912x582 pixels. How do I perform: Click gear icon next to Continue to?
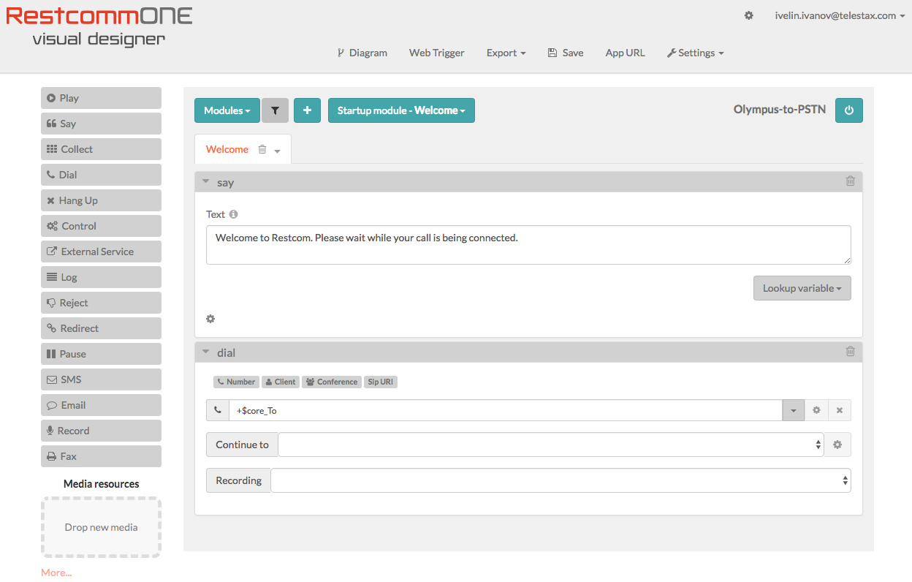(837, 445)
